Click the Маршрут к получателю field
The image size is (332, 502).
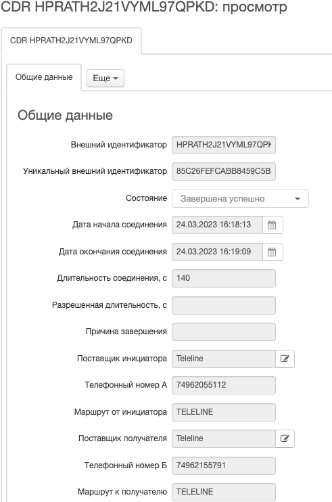tap(224, 492)
